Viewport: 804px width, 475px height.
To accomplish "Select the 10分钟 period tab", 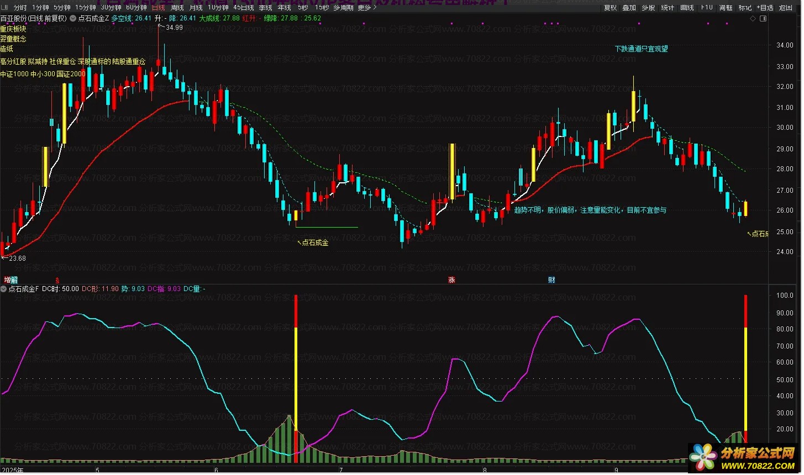I will coord(218,8).
